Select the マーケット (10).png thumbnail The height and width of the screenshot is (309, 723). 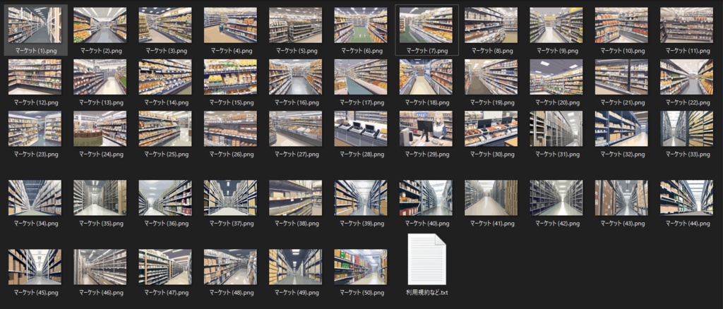pos(621,25)
